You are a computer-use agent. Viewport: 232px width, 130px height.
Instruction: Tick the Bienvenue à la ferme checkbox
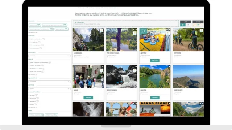point(29,69)
